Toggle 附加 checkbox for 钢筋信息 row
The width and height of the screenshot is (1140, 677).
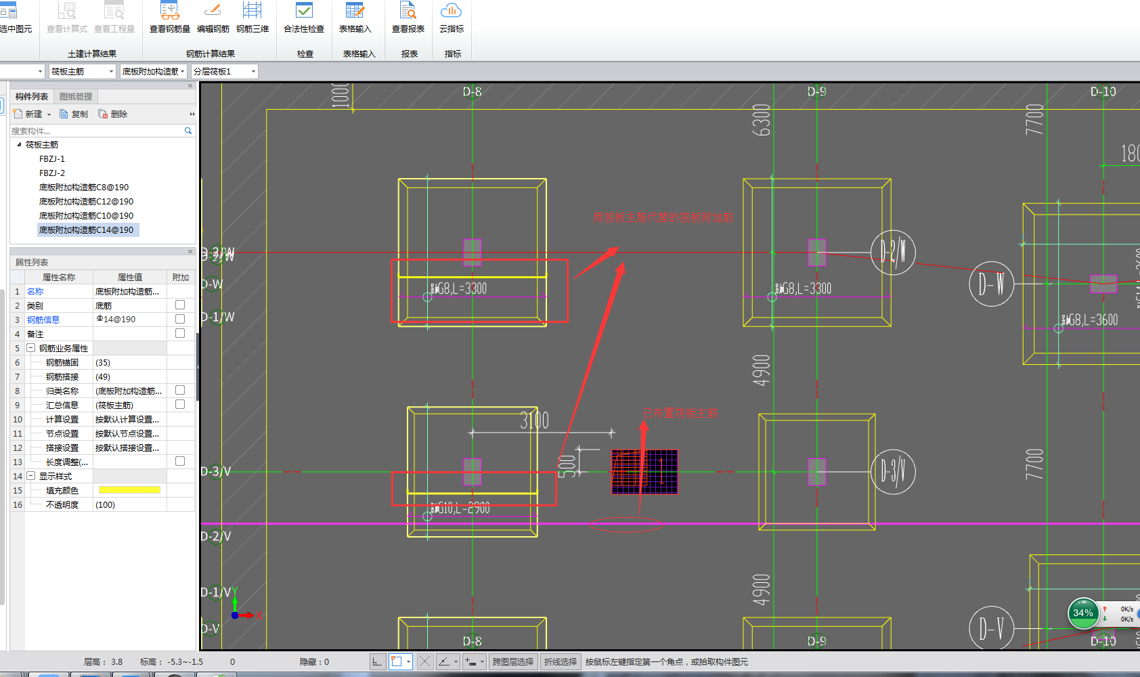point(180,319)
